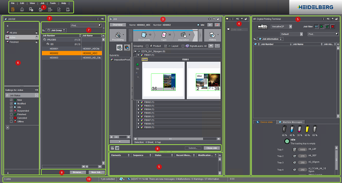Click the paused jobs filter icon
342x183 pixels.
coord(317,26)
